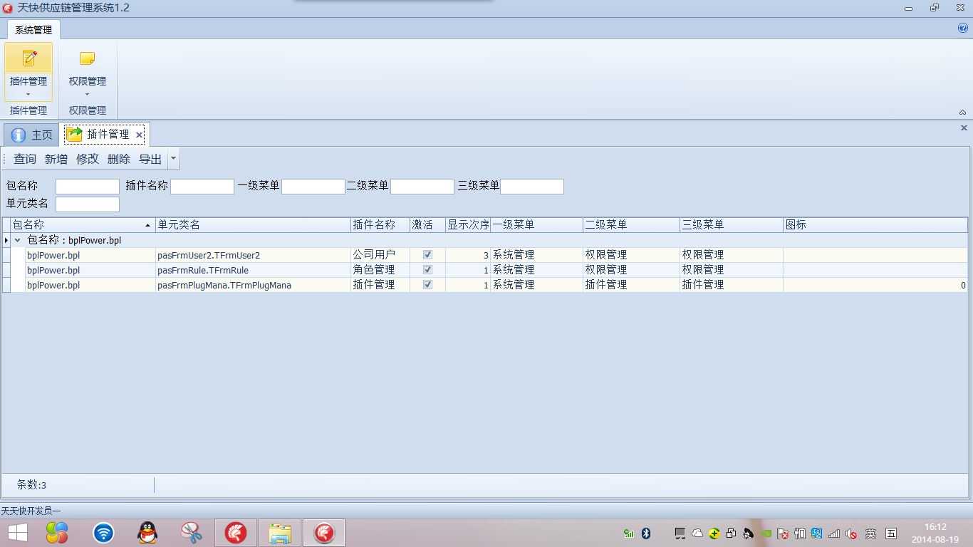Screen dimensions: 973x547
Task: Click the 插件名称 filter input field
Action: [202, 187]
